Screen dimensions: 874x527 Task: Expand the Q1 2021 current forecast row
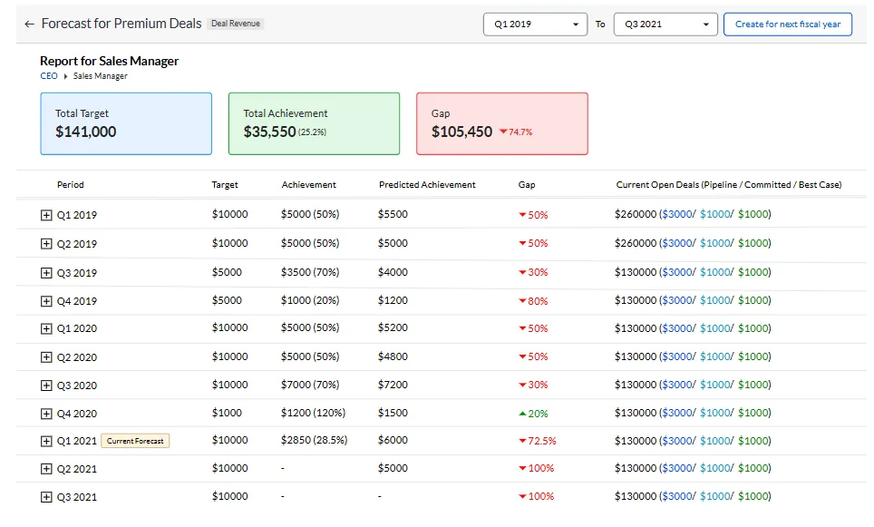click(46, 441)
